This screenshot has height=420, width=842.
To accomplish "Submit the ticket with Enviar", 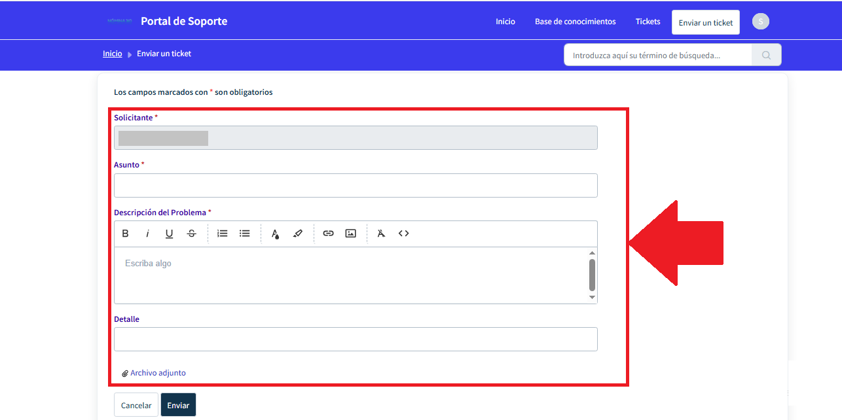I will click(178, 406).
